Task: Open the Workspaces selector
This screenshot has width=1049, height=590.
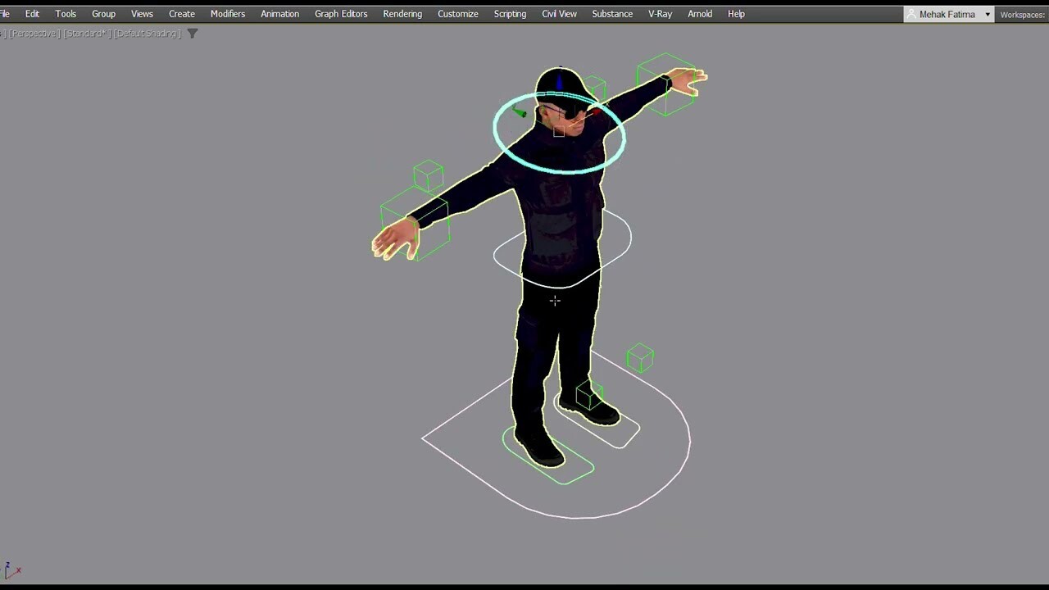Action: 1023,13
